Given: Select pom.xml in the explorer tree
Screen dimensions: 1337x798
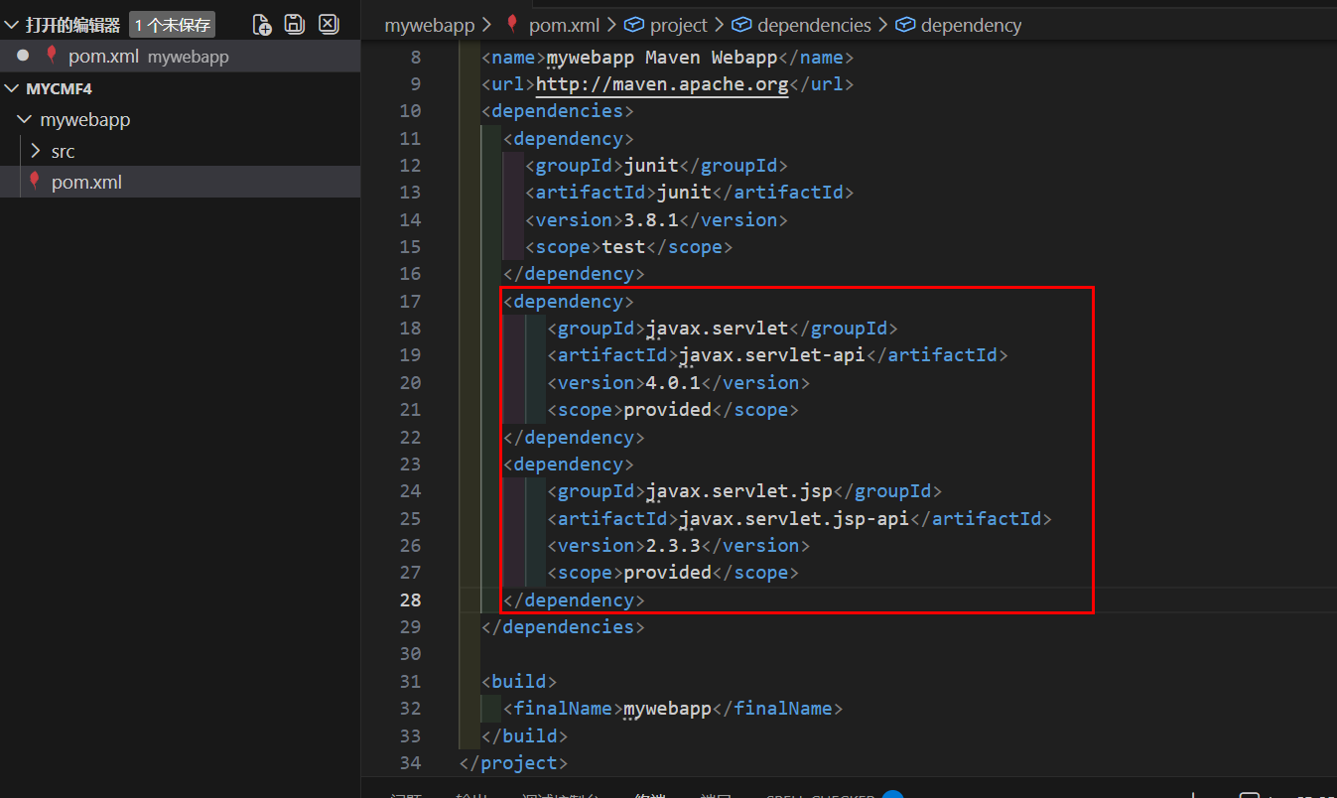Looking at the screenshot, I should pos(180,182).
